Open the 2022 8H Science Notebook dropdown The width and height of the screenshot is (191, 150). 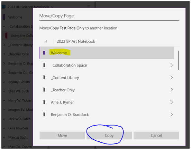pyautogui.click(x=52, y=7)
